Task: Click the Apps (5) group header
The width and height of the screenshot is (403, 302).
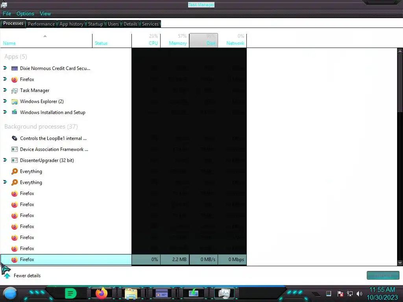Action: (x=16, y=57)
